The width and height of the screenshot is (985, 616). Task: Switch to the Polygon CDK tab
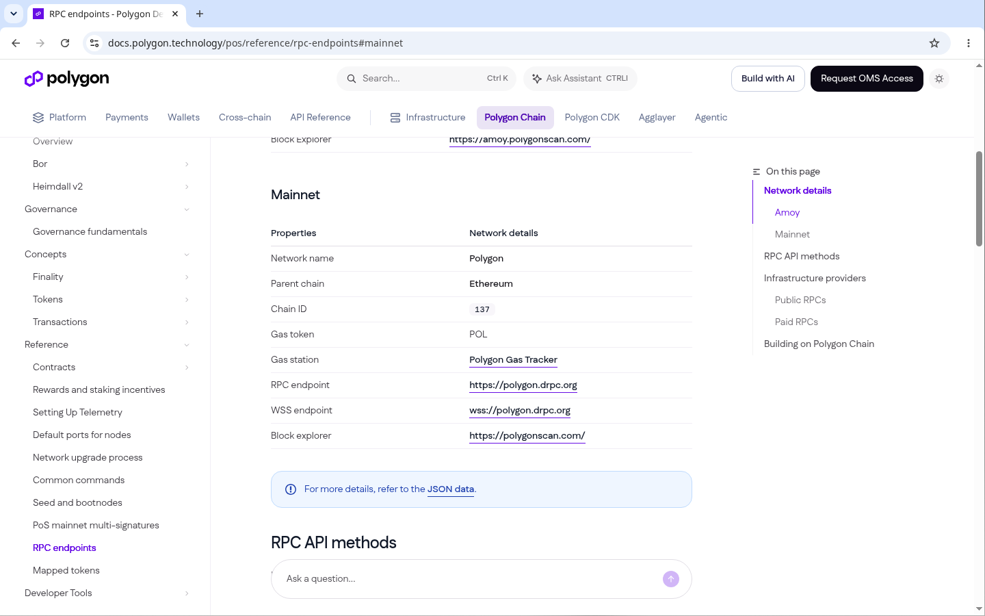pos(592,118)
